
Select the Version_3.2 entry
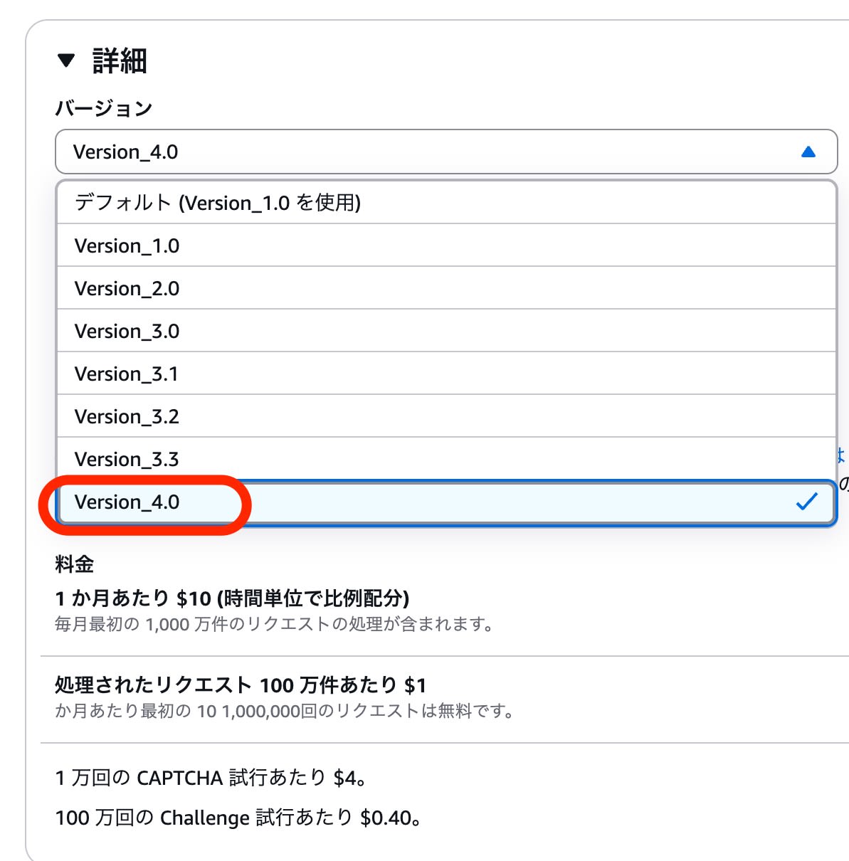127,417
